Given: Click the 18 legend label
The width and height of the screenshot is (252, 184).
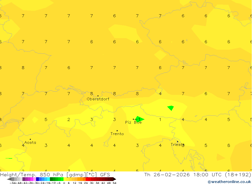Looking at the screenshot, I should click(80, 183).
